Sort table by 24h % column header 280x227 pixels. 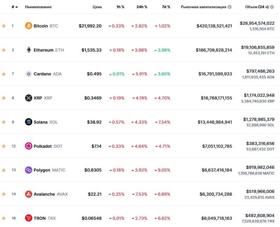click(x=142, y=7)
